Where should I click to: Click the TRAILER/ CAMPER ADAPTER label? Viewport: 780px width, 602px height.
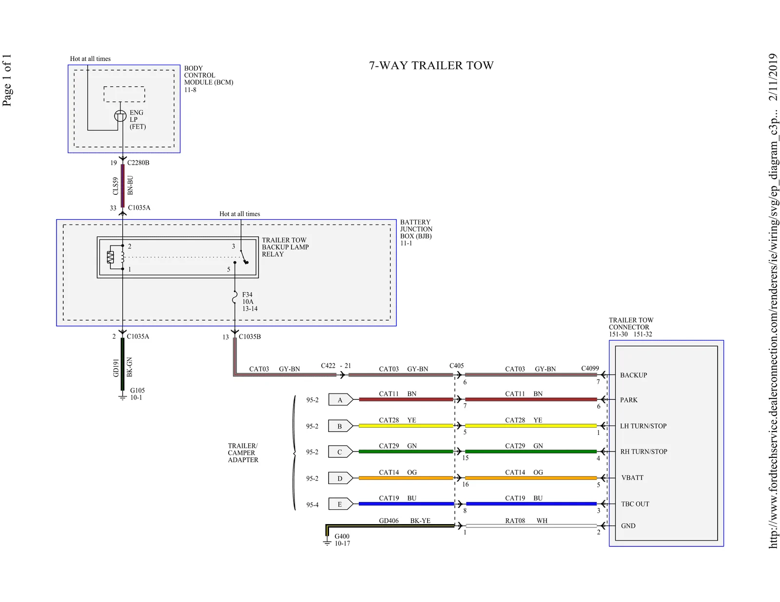coord(243,453)
